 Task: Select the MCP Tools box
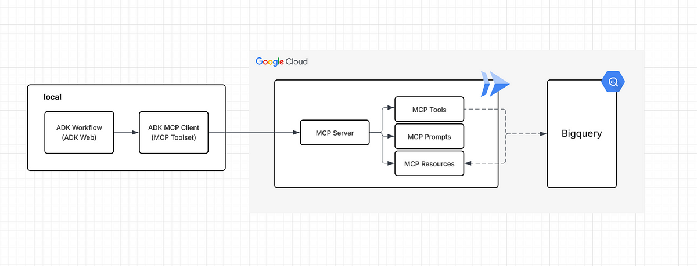click(429, 109)
